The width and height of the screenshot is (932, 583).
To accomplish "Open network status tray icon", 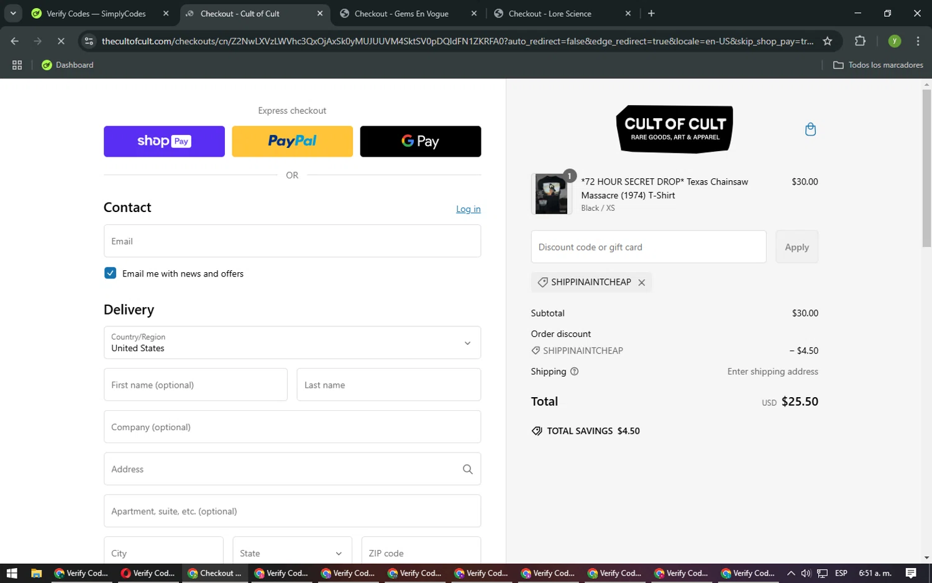I will point(822,573).
